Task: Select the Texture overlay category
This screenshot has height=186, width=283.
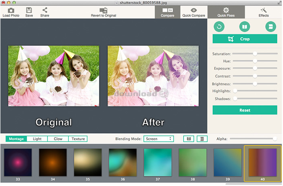Action: [x=78, y=139]
